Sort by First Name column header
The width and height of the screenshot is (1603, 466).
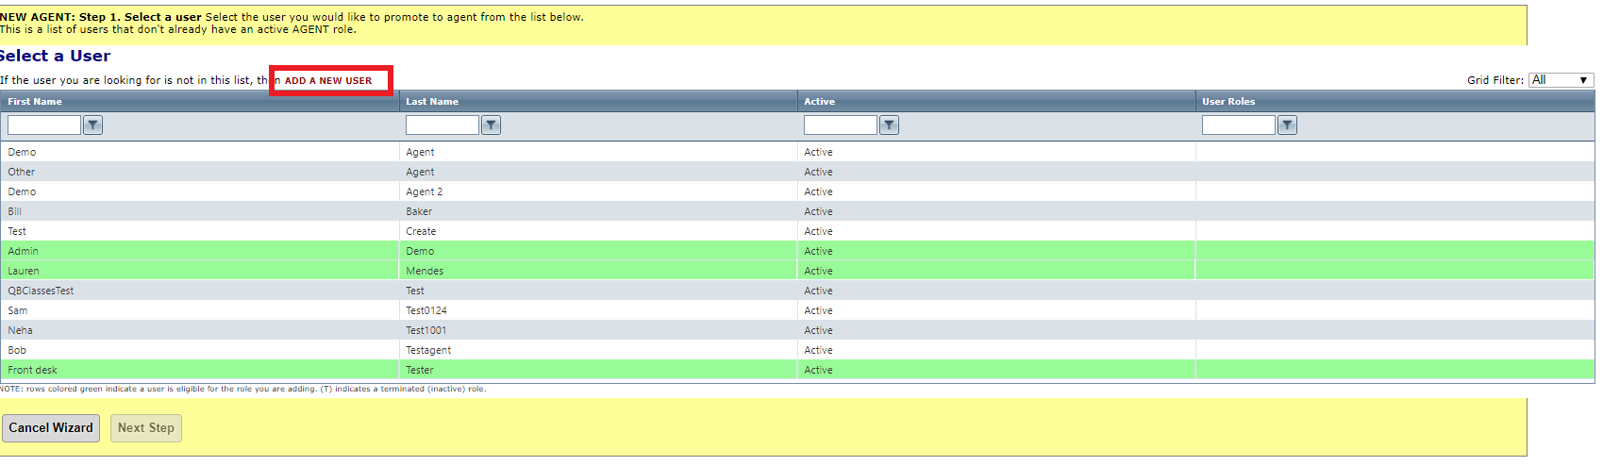[x=35, y=102]
